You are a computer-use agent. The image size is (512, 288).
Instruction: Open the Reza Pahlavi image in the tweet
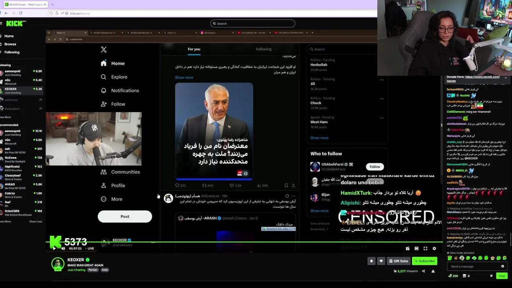pos(214,131)
